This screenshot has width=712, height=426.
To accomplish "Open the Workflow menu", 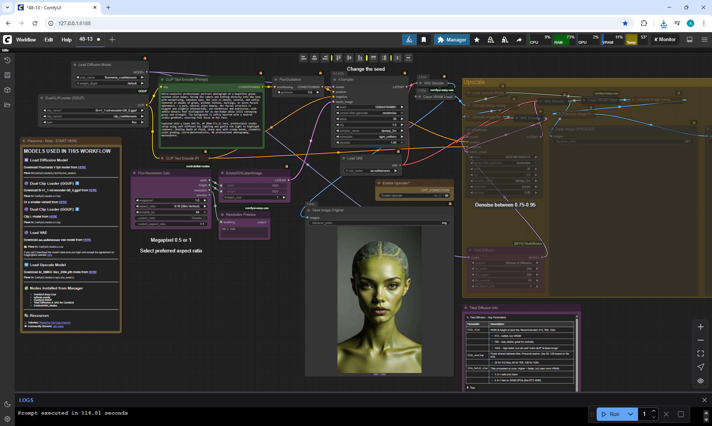I will click(x=26, y=40).
